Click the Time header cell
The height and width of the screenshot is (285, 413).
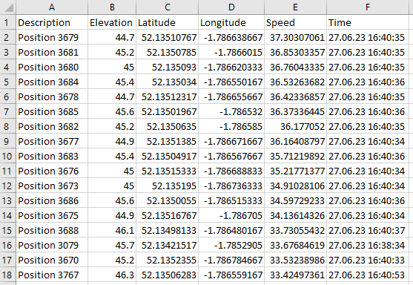(368, 22)
